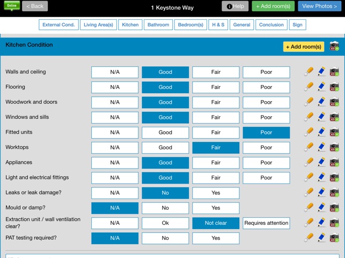Screen dimensions: 345x258
Task: Add photo for Fitted units row
Action: (334, 132)
